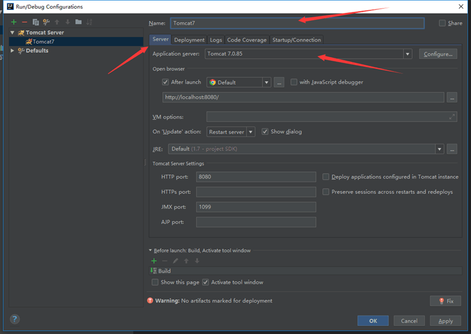Open help with the question mark icon
The width and height of the screenshot is (471, 334).
pyautogui.click(x=15, y=319)
